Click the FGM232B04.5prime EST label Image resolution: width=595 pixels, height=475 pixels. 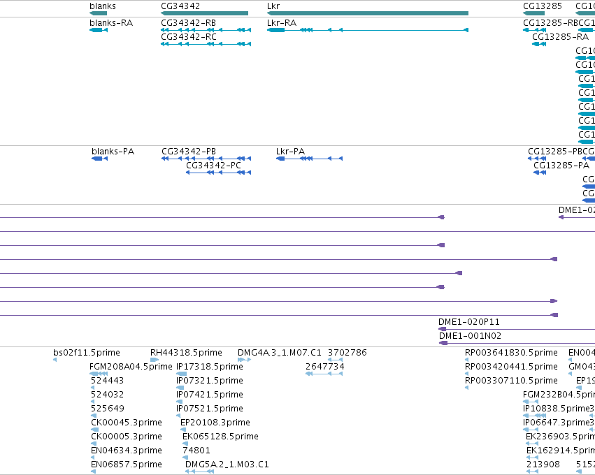pyautogui.click(x=559, y=395)
